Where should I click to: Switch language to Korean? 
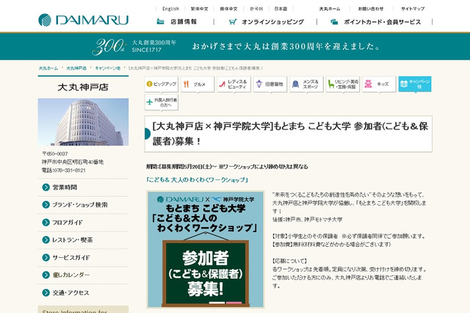256,9
